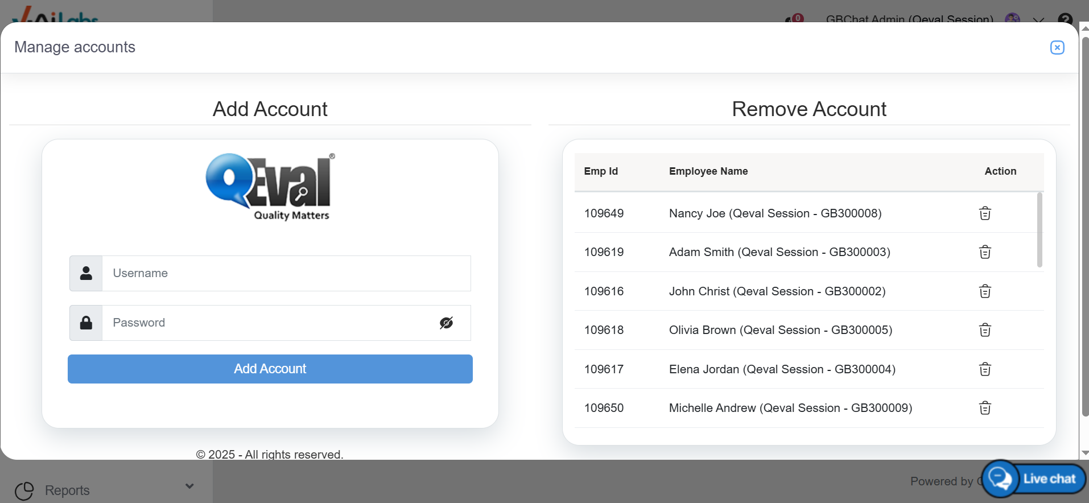Image resolution: width=1089 pixels, height=503 pixels.
Task: Click the Reports pie chart icon
Action: pyautogui.click(x=24, y=491)
